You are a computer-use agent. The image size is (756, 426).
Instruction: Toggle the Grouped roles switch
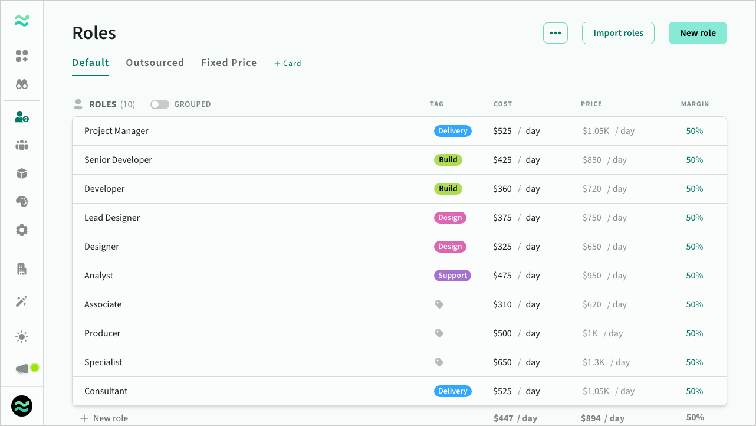point(159,104)
